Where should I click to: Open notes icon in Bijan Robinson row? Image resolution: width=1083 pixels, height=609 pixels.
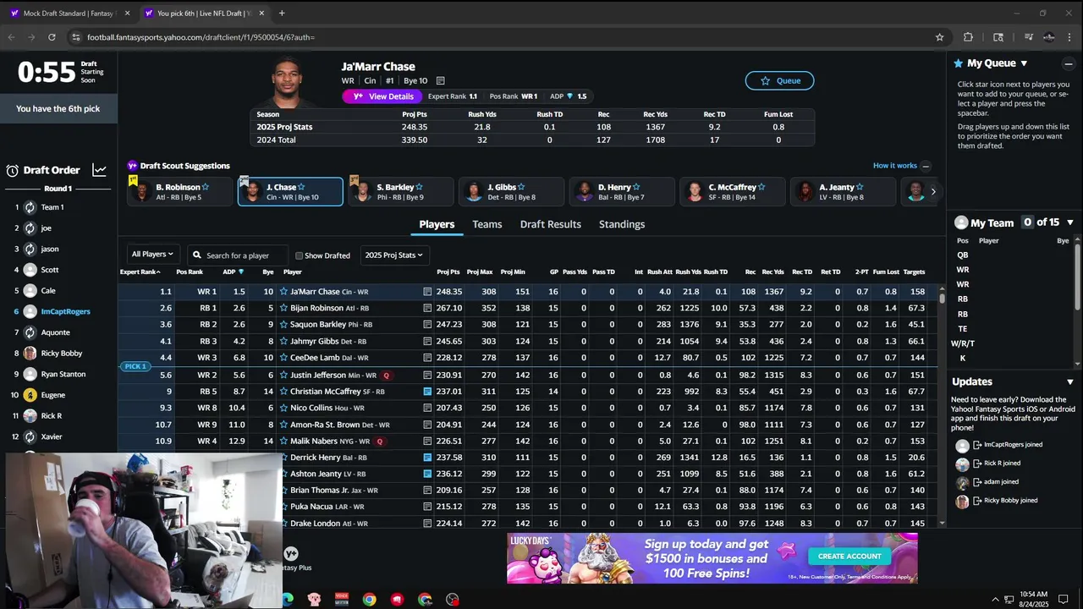427,308
